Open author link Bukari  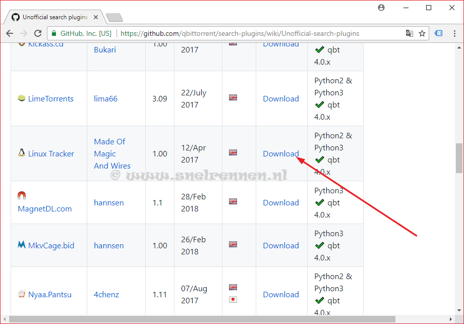(x=105, y=50)
